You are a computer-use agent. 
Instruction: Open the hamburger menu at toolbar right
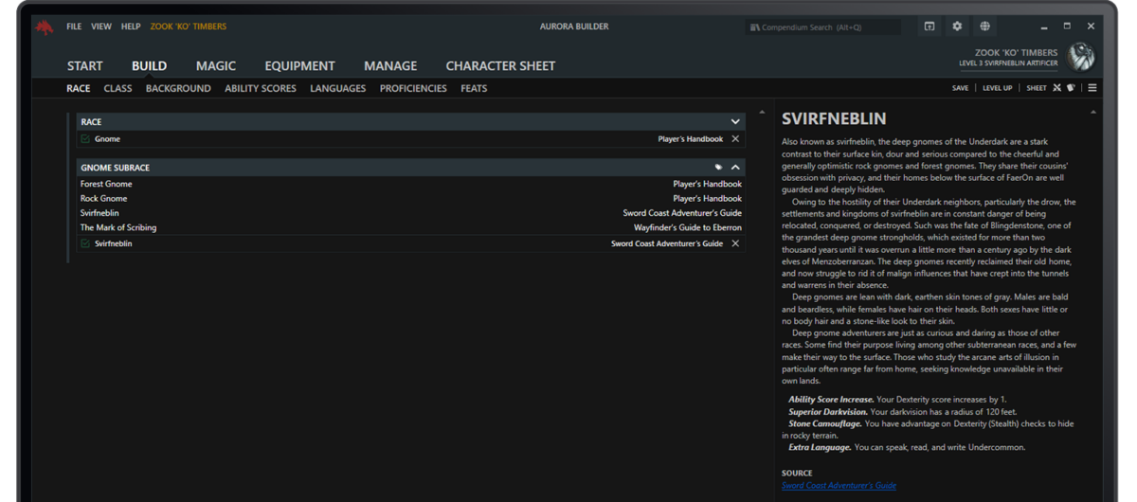[x=1092, y=88]
